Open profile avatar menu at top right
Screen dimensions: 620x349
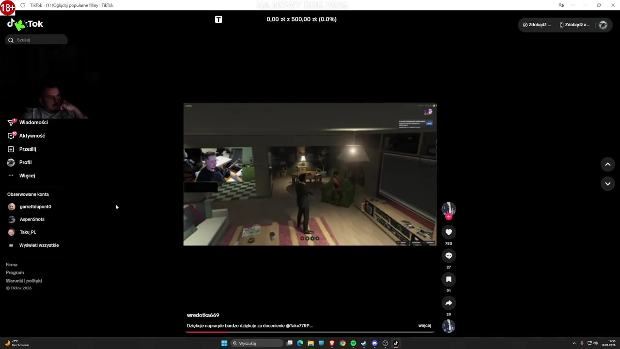coord(603,25)
